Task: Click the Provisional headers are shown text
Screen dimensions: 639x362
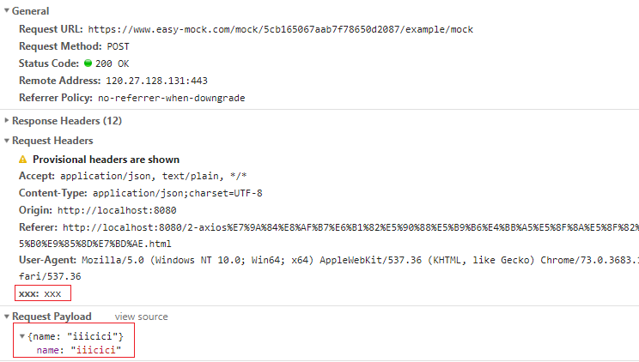Action: pyautogui.click(x=106, y=160)
